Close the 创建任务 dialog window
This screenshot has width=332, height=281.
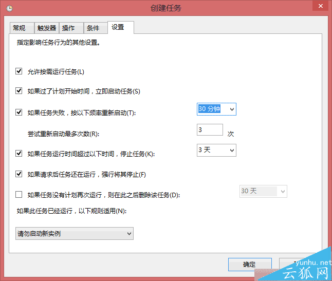[x=321, y=6]
